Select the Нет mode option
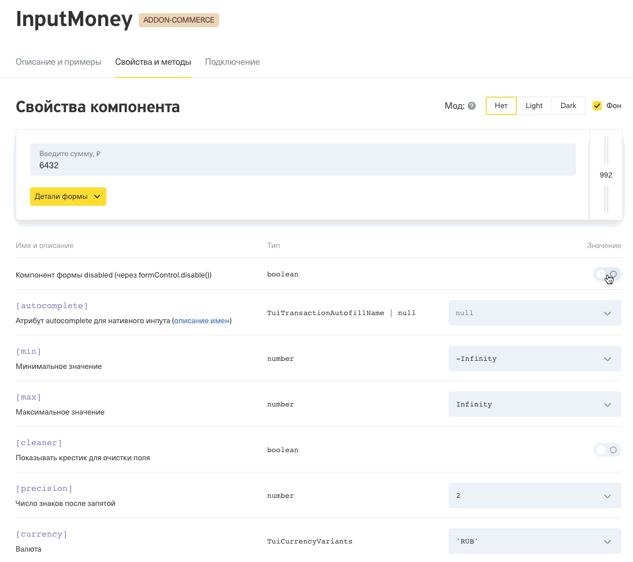 click(x=501, y=106)
